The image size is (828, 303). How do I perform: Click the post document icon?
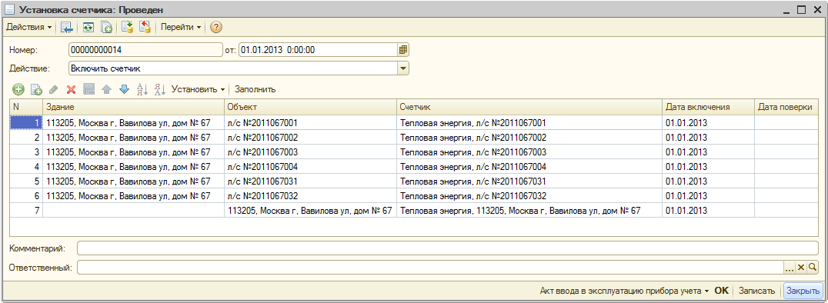coord(127,27)
